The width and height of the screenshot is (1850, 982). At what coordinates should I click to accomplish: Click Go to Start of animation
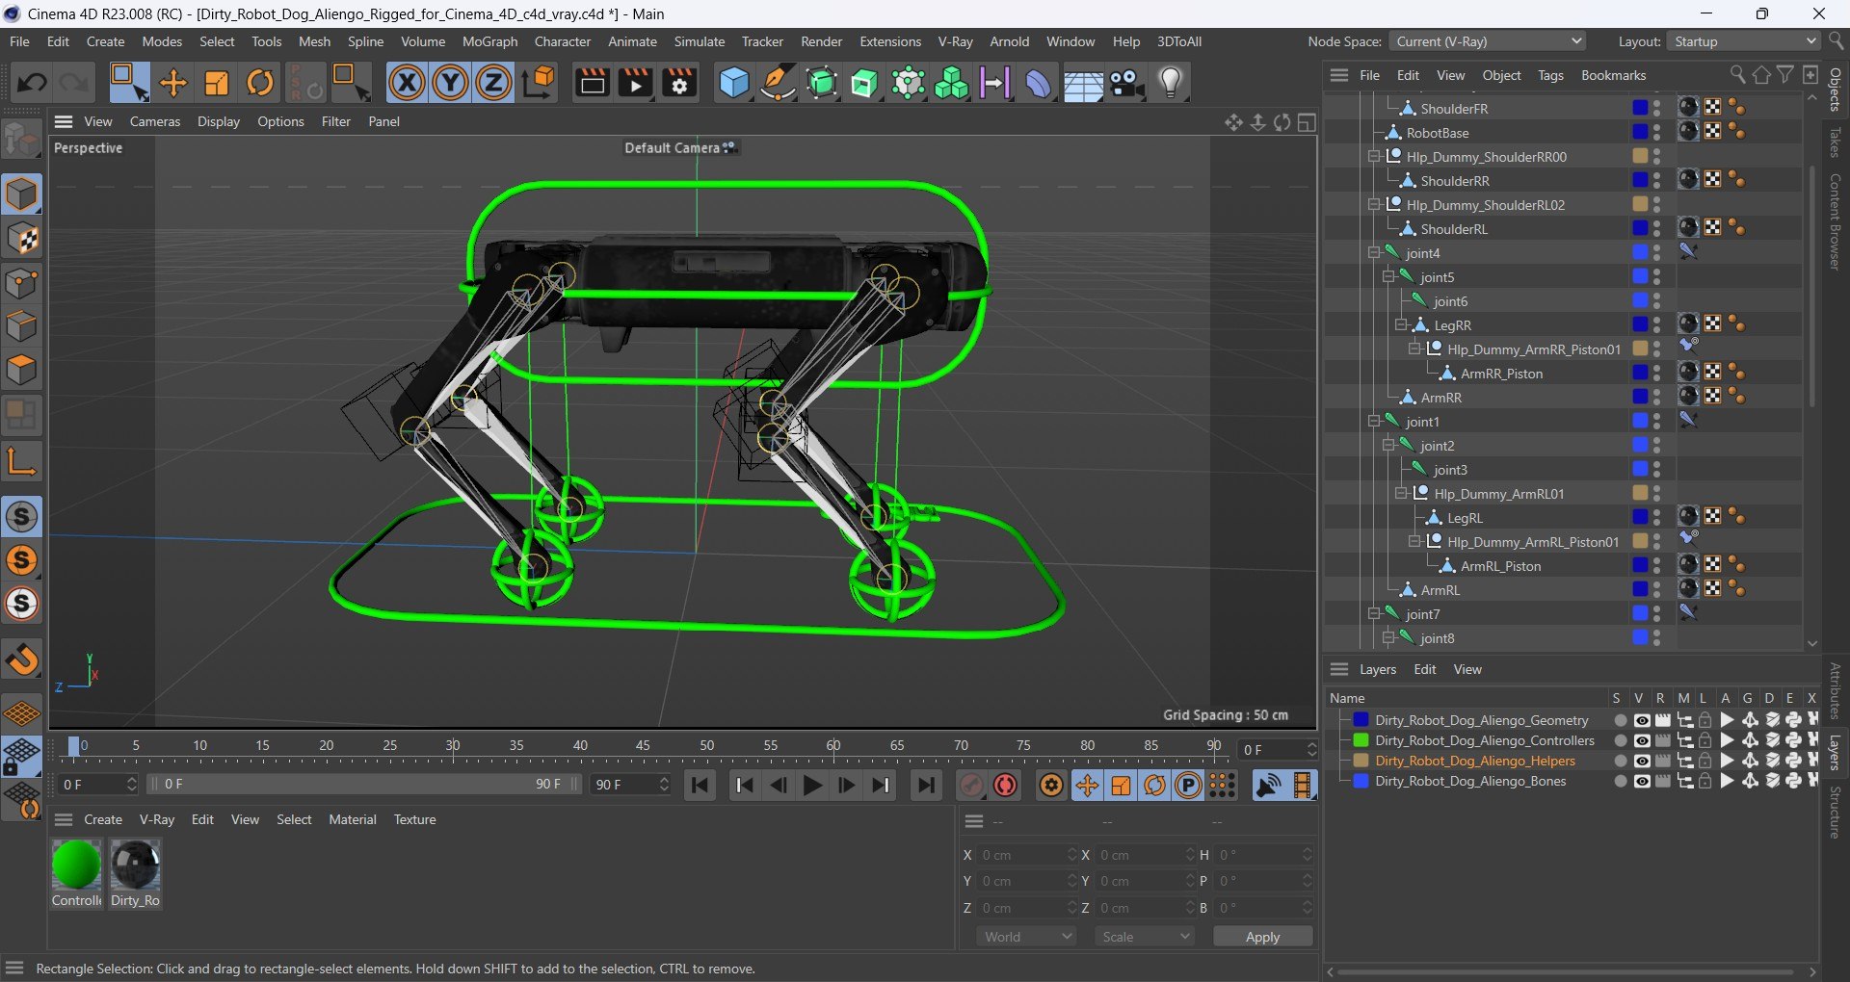pos(700,786)
